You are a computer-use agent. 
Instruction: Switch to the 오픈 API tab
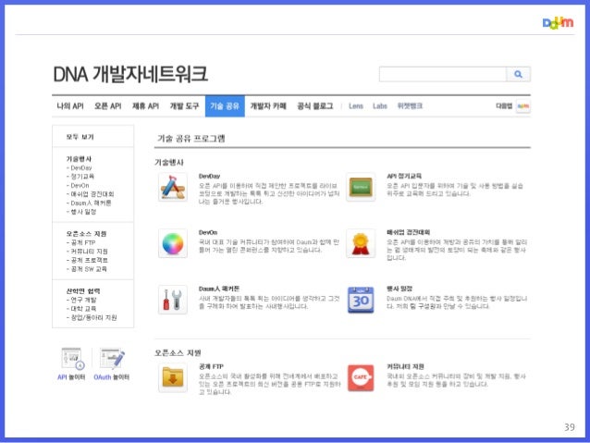(108, 106)
